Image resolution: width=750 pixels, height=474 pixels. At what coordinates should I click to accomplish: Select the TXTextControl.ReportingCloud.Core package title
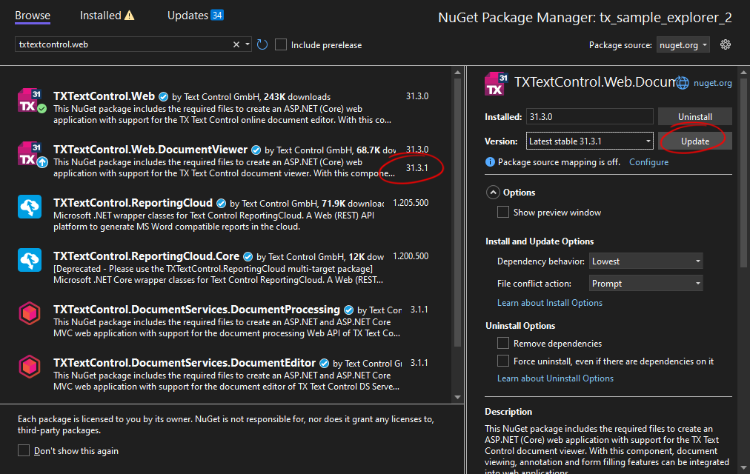(x=146, y=256)
